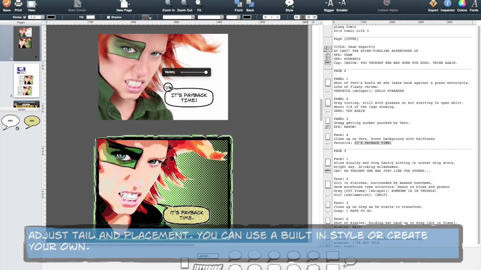
Task: Open the Fonts panel
Action: point(474,4)
